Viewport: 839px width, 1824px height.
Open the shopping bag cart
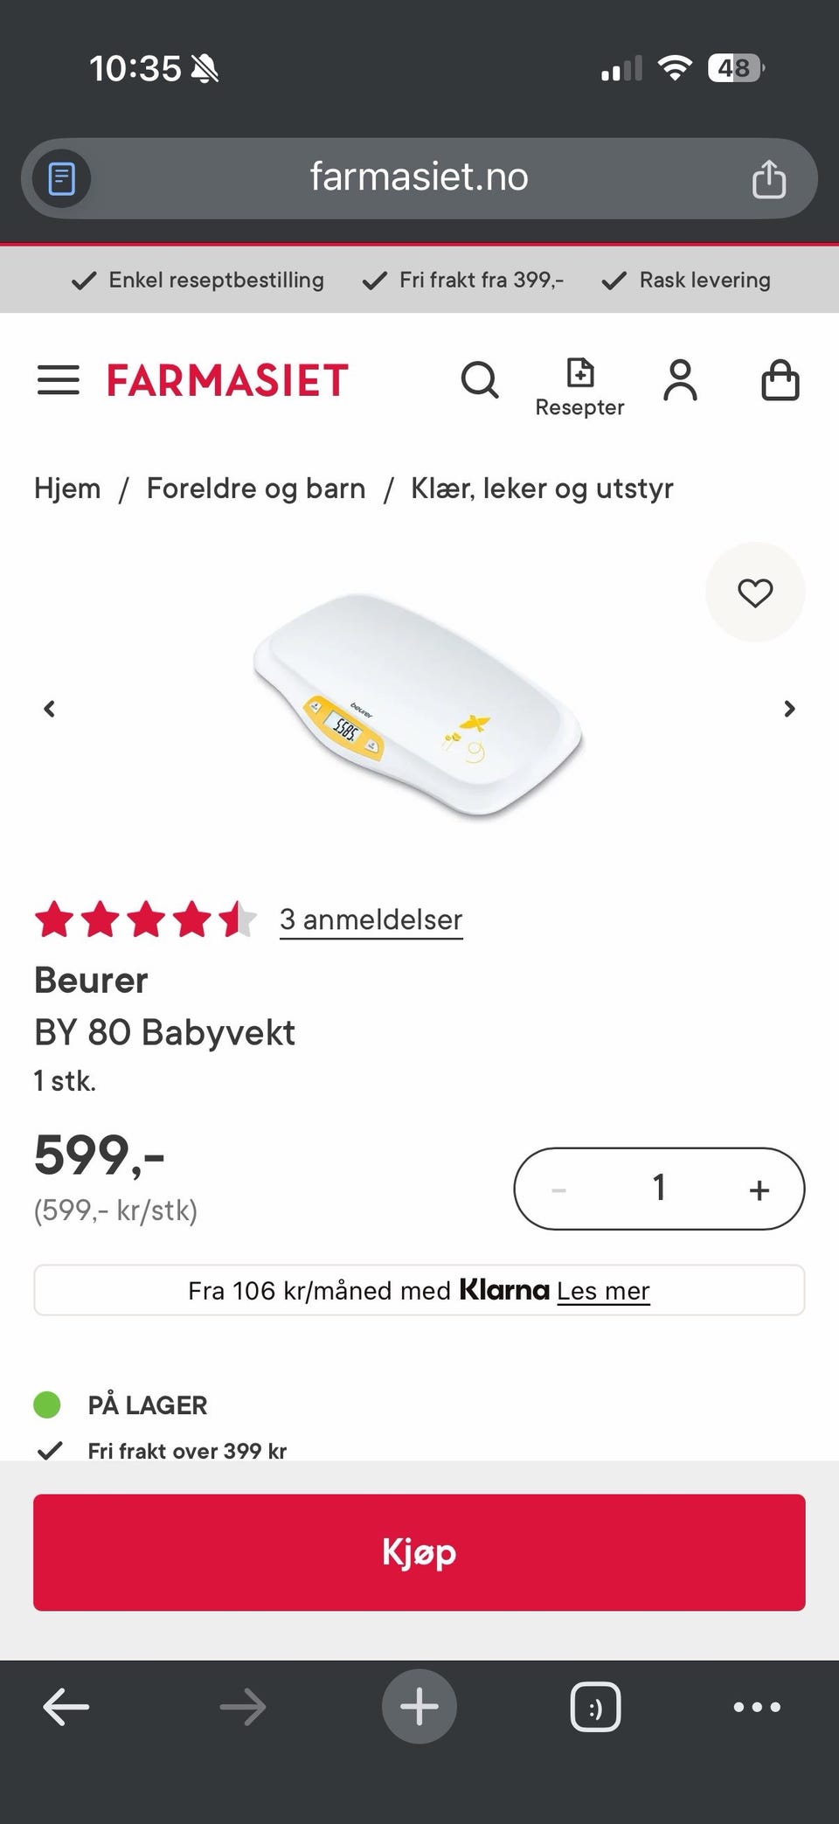780,380
